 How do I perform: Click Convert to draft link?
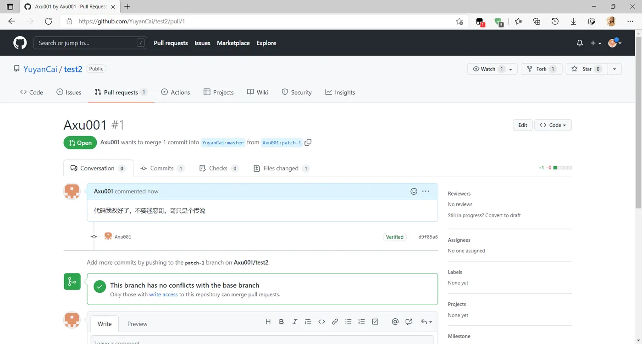click(504, 215)
